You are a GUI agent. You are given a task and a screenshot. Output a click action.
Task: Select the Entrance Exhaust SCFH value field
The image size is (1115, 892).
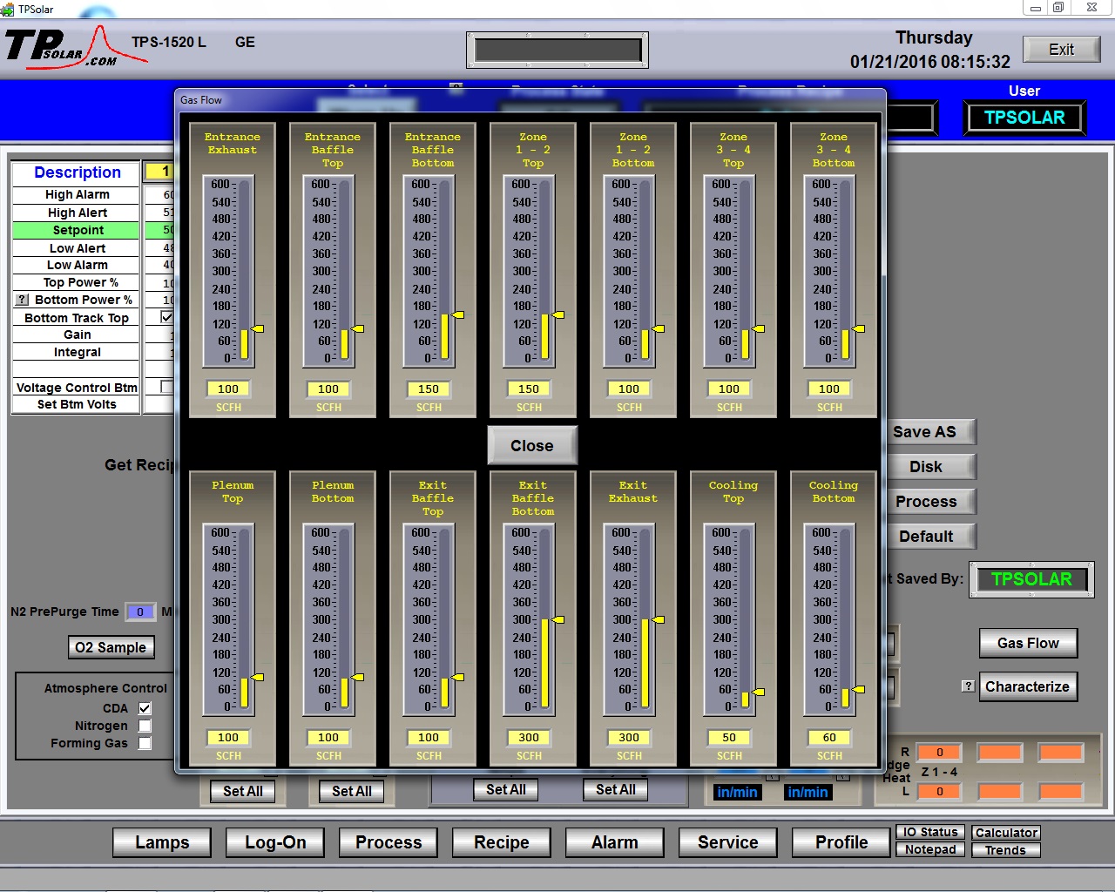228,389
